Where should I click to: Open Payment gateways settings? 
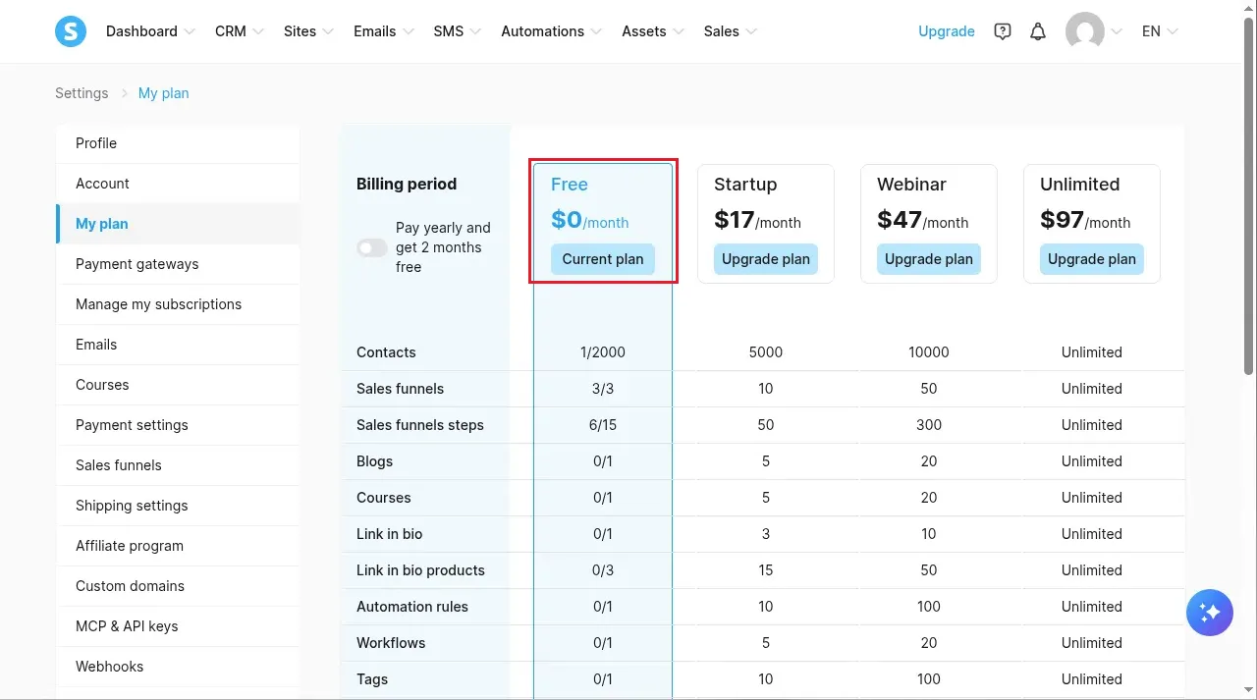pos(178,264)
